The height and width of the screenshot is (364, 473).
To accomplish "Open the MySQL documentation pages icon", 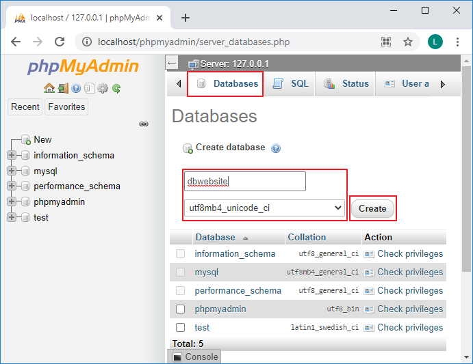I will click(89, 88).
